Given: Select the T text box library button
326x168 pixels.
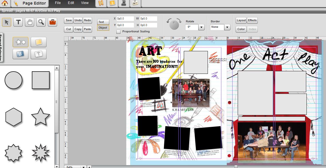Looking at the screenshot, I should pos(38,54).
